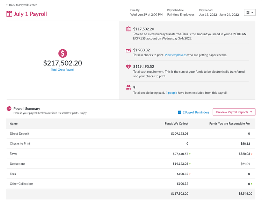Click the green up arrow beside Taxes $27,440.57
Viewport: 262px width, 200px height.
(x=190, y=154)
